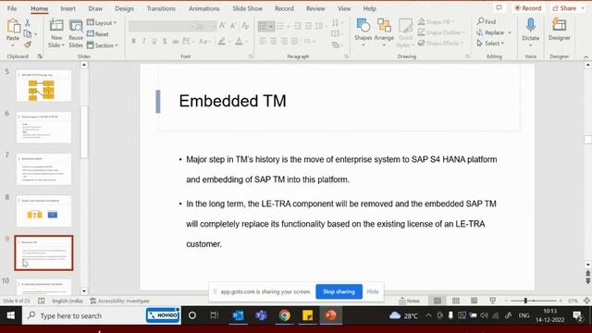Open the Arrange dropdown
Viewport: 592px width, 333px height.
(x=384, y=33)
